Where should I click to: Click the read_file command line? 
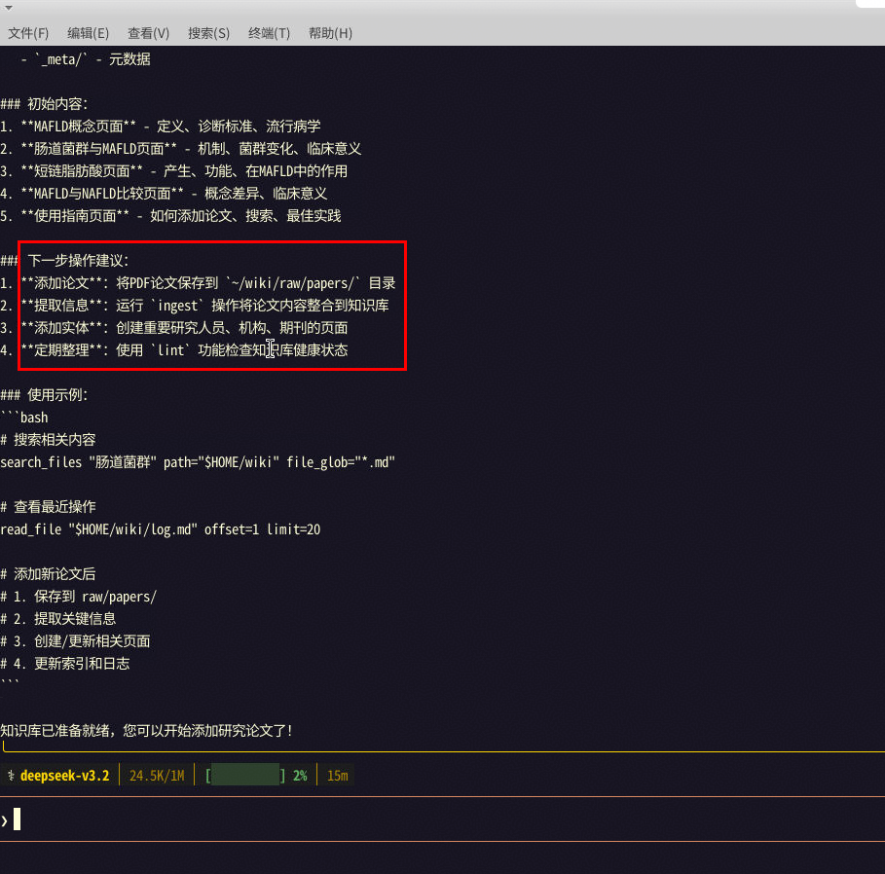[x=161, y=529]
